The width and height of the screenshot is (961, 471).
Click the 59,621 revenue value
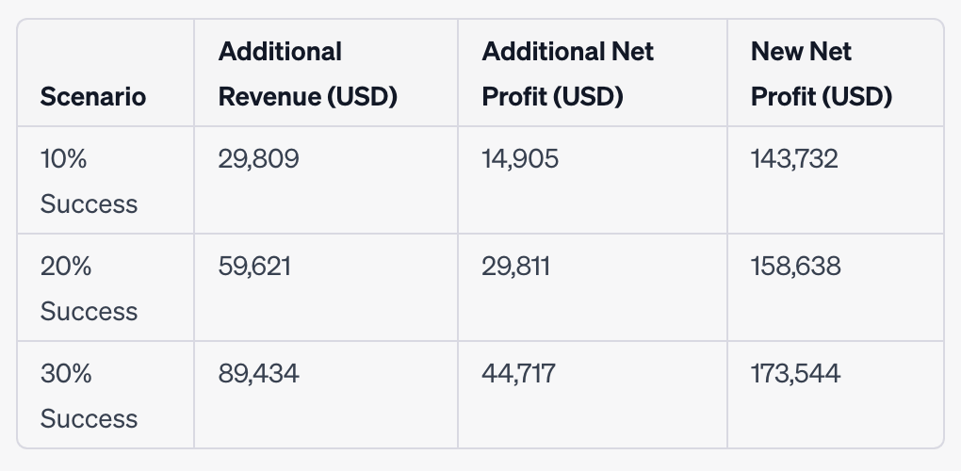click(x=254, y=267)
